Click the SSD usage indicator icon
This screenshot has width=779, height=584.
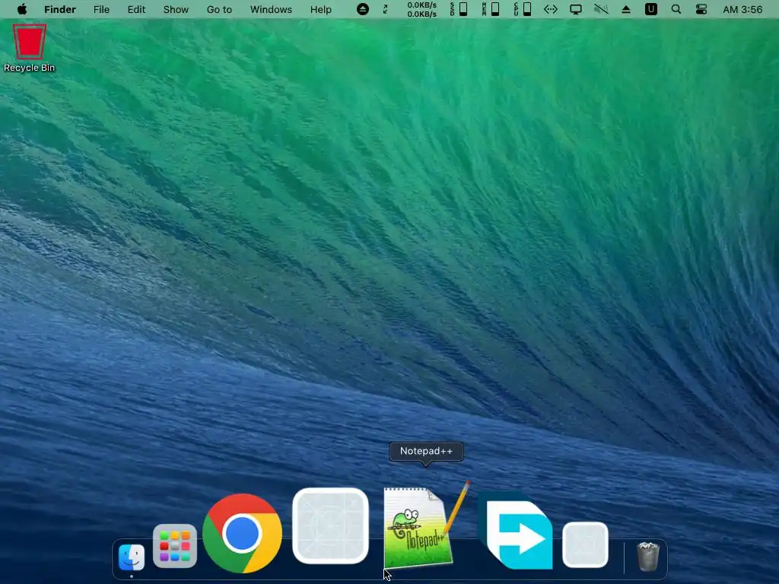(459, 9)
